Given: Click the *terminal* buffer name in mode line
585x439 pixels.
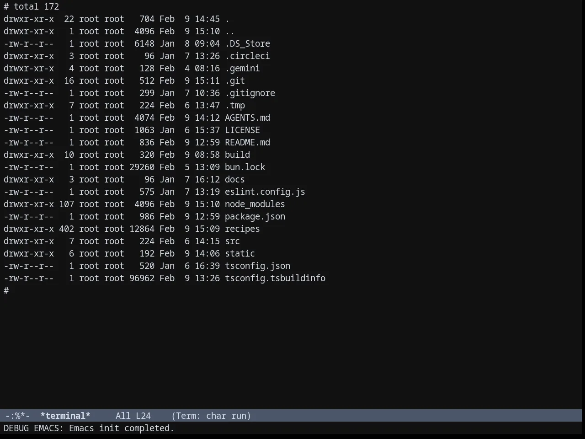Looking at the screenshot, I should click(65, 416).
